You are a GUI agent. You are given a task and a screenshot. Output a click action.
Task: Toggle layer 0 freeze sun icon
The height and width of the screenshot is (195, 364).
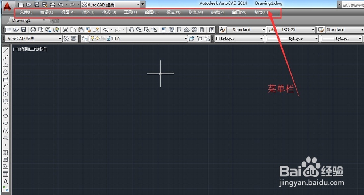tap(98, 39)
